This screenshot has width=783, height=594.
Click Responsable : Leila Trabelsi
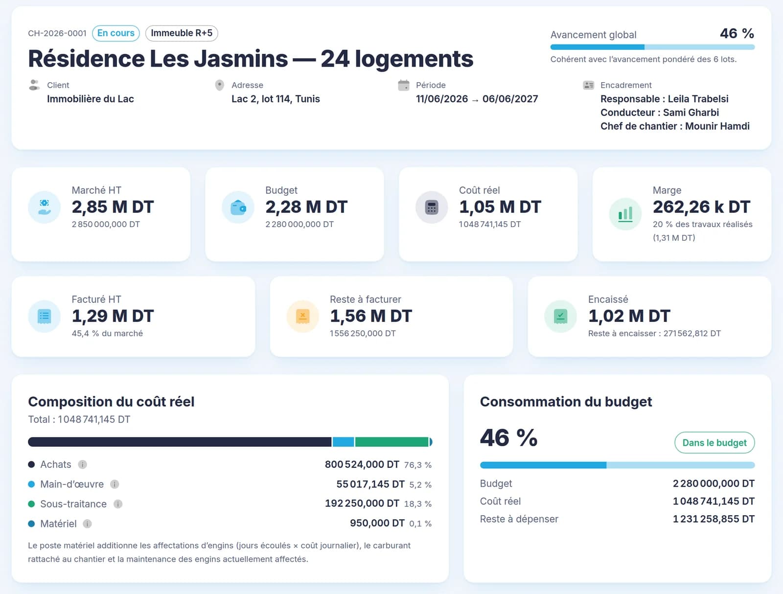tap(665, 99)
